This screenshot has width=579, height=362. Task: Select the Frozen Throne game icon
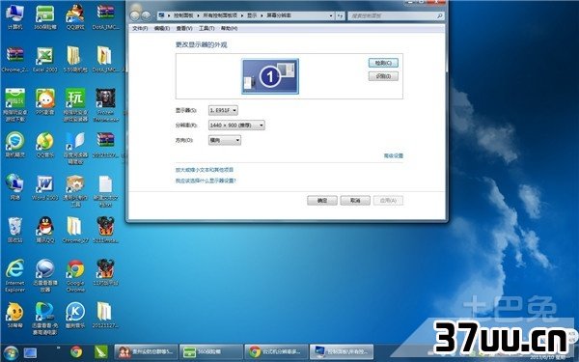[x=105, y=105]
